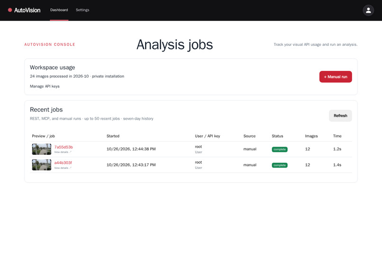Click the 'Recent jobs' heading
The width and height of the screenshot is (382, 254).
tap(46, 110)
